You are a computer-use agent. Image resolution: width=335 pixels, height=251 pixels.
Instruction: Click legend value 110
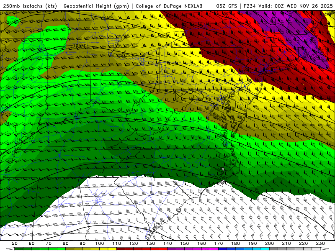[116, 243]
